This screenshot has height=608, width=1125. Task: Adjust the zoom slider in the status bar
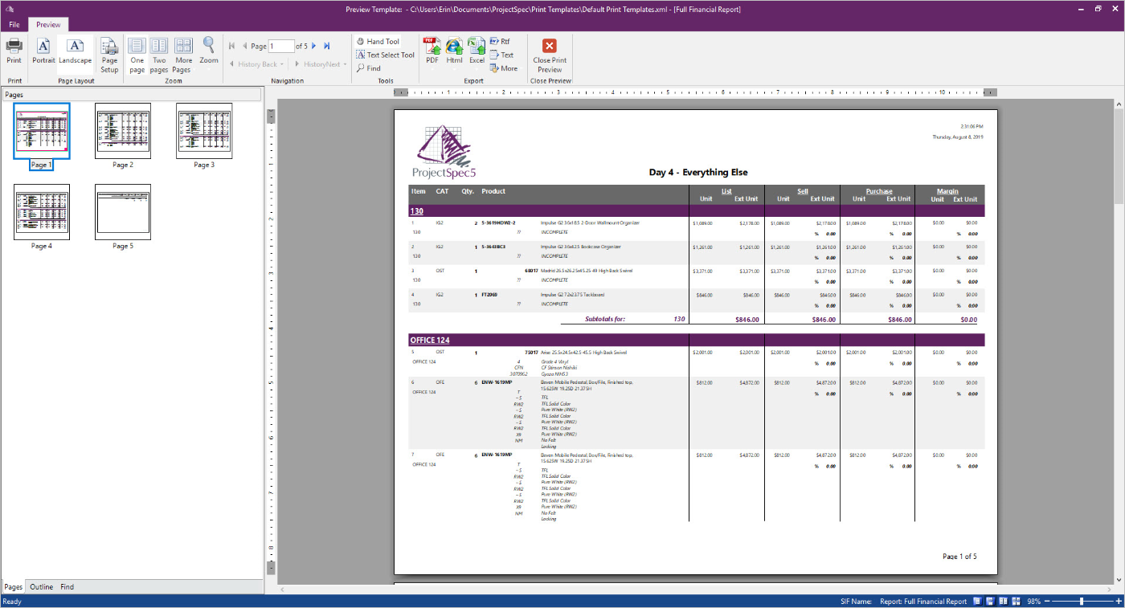click(x=1081, y=601)
